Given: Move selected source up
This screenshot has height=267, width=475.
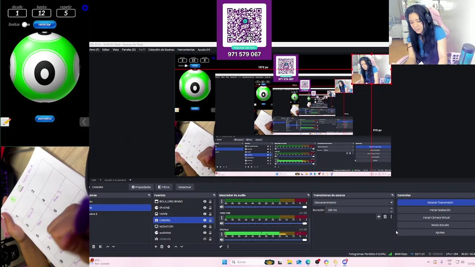Looking at the screenshot, I should click(176, 247).
